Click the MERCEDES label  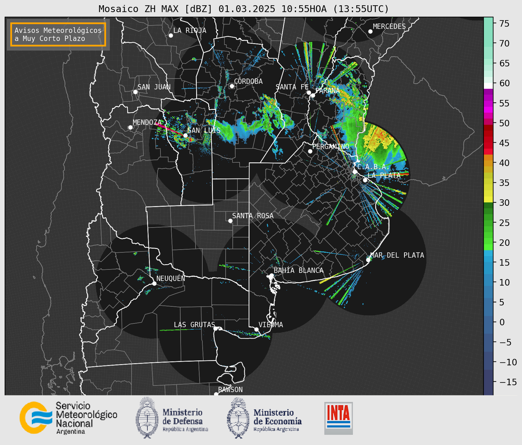pyautogui.click(x=389, y=27)
